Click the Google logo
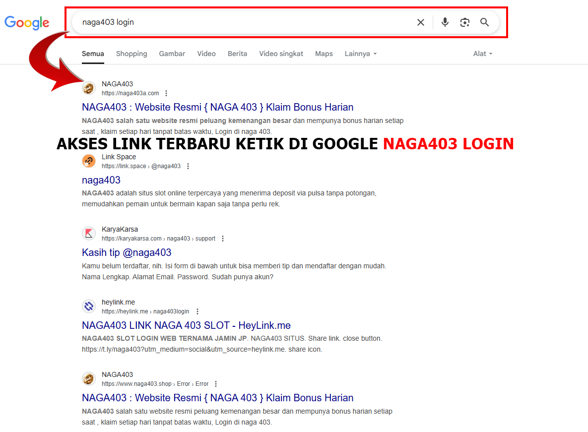The width and height of the screenshot is (588, 432). tap(27, 22)
